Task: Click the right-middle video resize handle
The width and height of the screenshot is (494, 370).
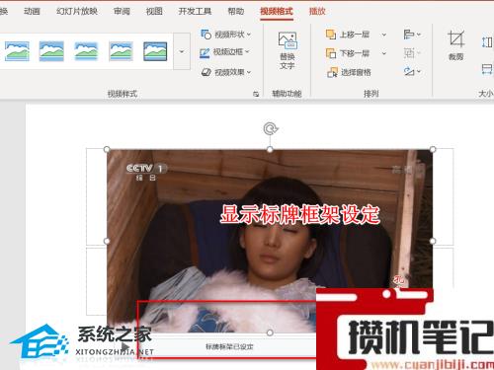Action: 433,241
